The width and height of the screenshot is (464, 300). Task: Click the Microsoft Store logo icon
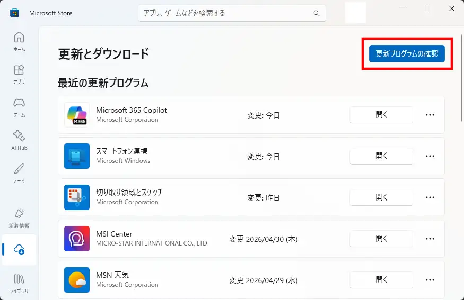[x=14, y=13]
